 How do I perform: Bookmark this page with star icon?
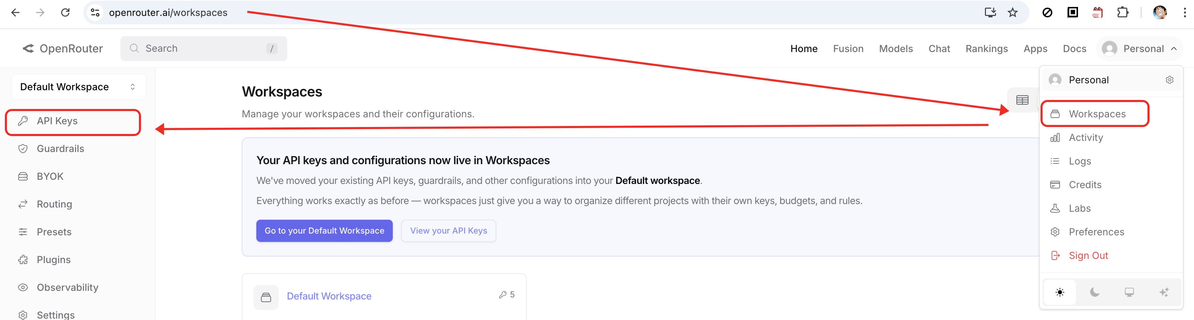coord(1013,12)
